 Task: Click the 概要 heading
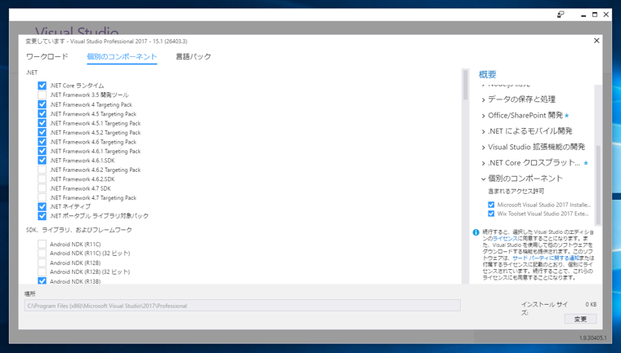point(488,74)
